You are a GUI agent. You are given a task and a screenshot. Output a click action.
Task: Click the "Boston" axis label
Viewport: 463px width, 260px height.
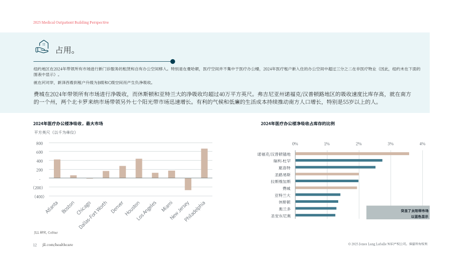click(68, 207)
